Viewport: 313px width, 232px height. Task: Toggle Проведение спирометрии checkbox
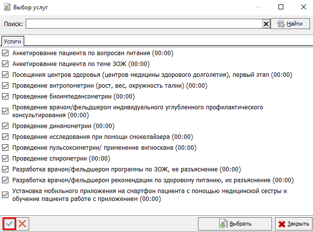click(x=6, y=159)
